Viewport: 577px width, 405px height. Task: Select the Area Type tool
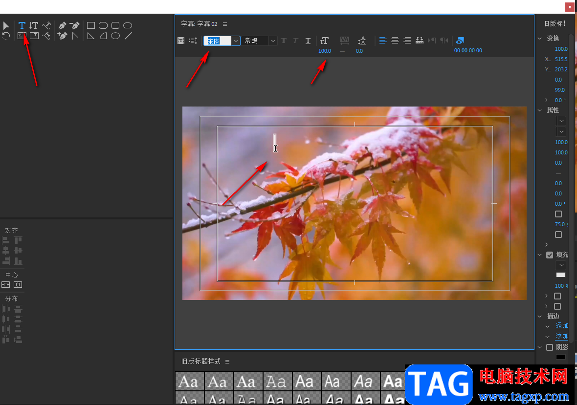tap(22, 36)
